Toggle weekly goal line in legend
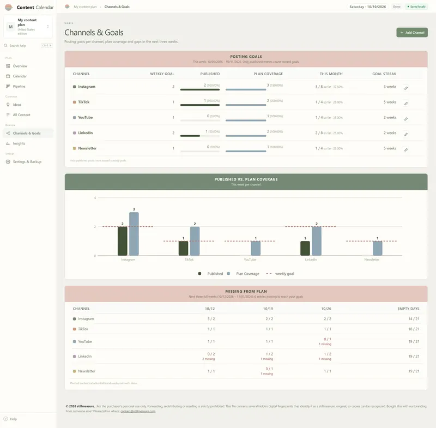Screen dimensions: 436x428 pyautogui.click(x=280, y=274)
